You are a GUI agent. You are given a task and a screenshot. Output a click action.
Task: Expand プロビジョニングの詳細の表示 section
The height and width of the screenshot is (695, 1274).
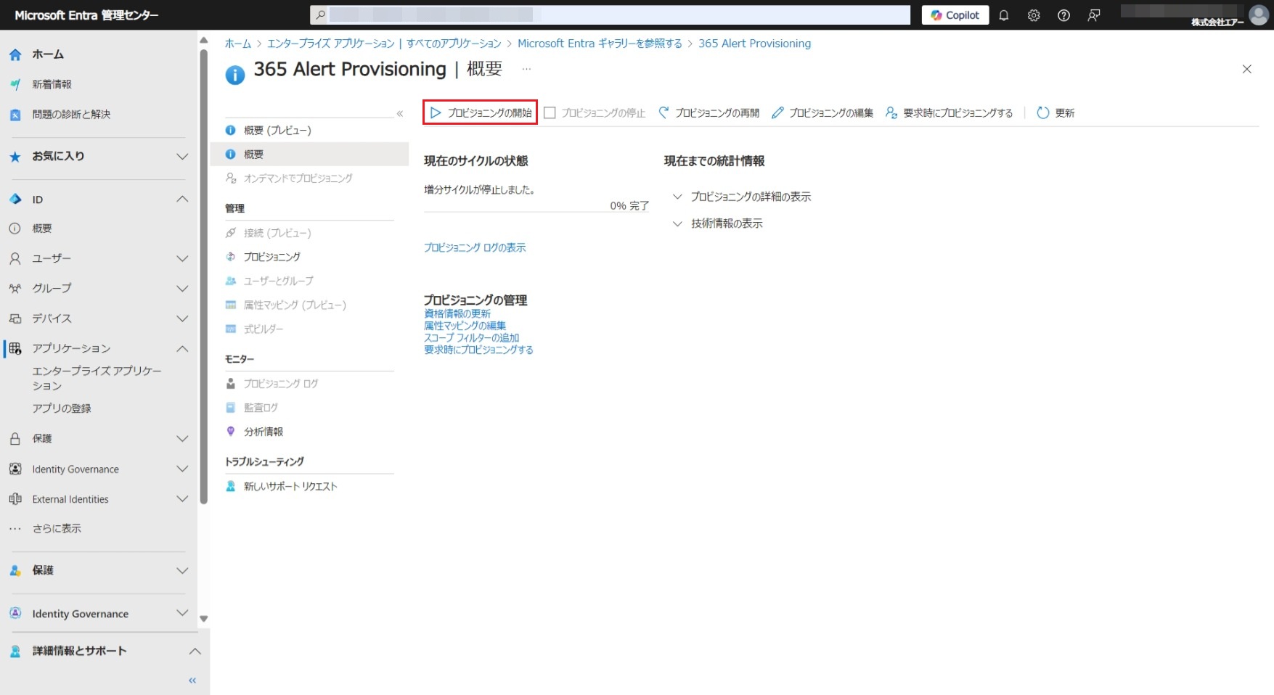(677, 197)
